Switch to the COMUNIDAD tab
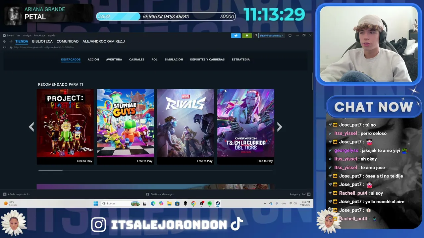424x238 pixels. [x=68, y=41]
